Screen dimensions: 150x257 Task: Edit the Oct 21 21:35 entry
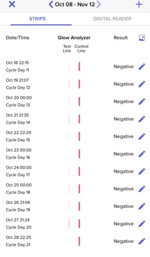tap(142, 119)
